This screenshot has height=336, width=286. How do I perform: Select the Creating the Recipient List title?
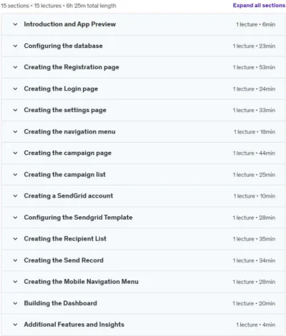tap(65, 238)
